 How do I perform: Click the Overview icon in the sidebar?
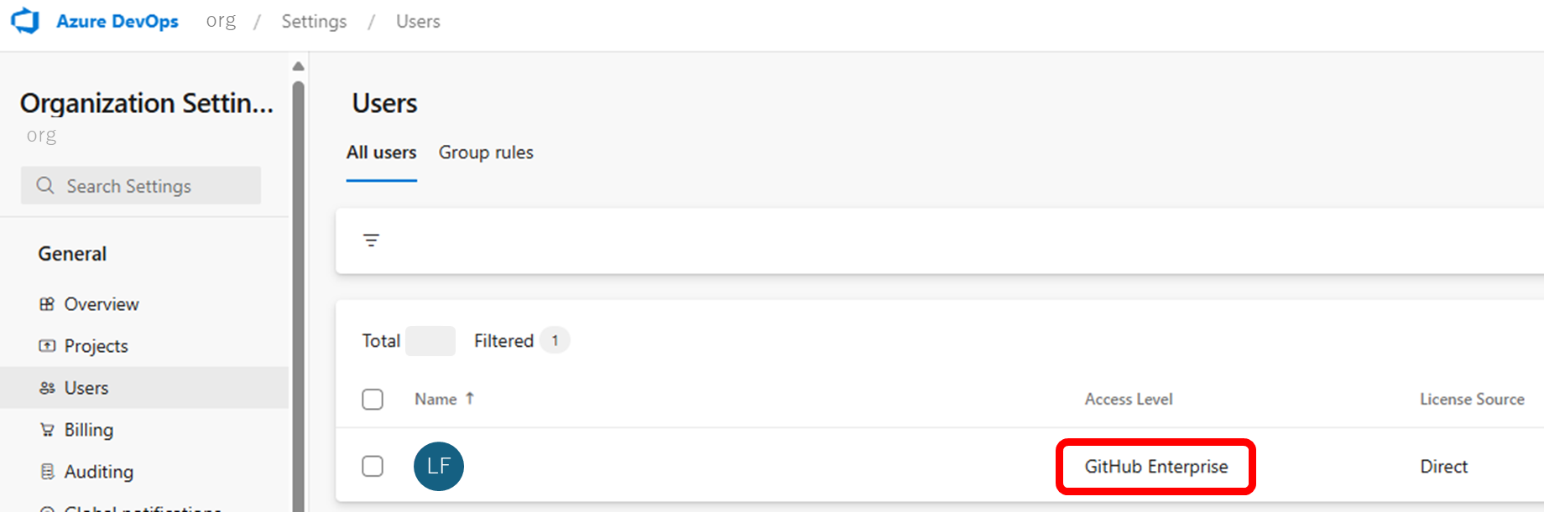[47, 304]
